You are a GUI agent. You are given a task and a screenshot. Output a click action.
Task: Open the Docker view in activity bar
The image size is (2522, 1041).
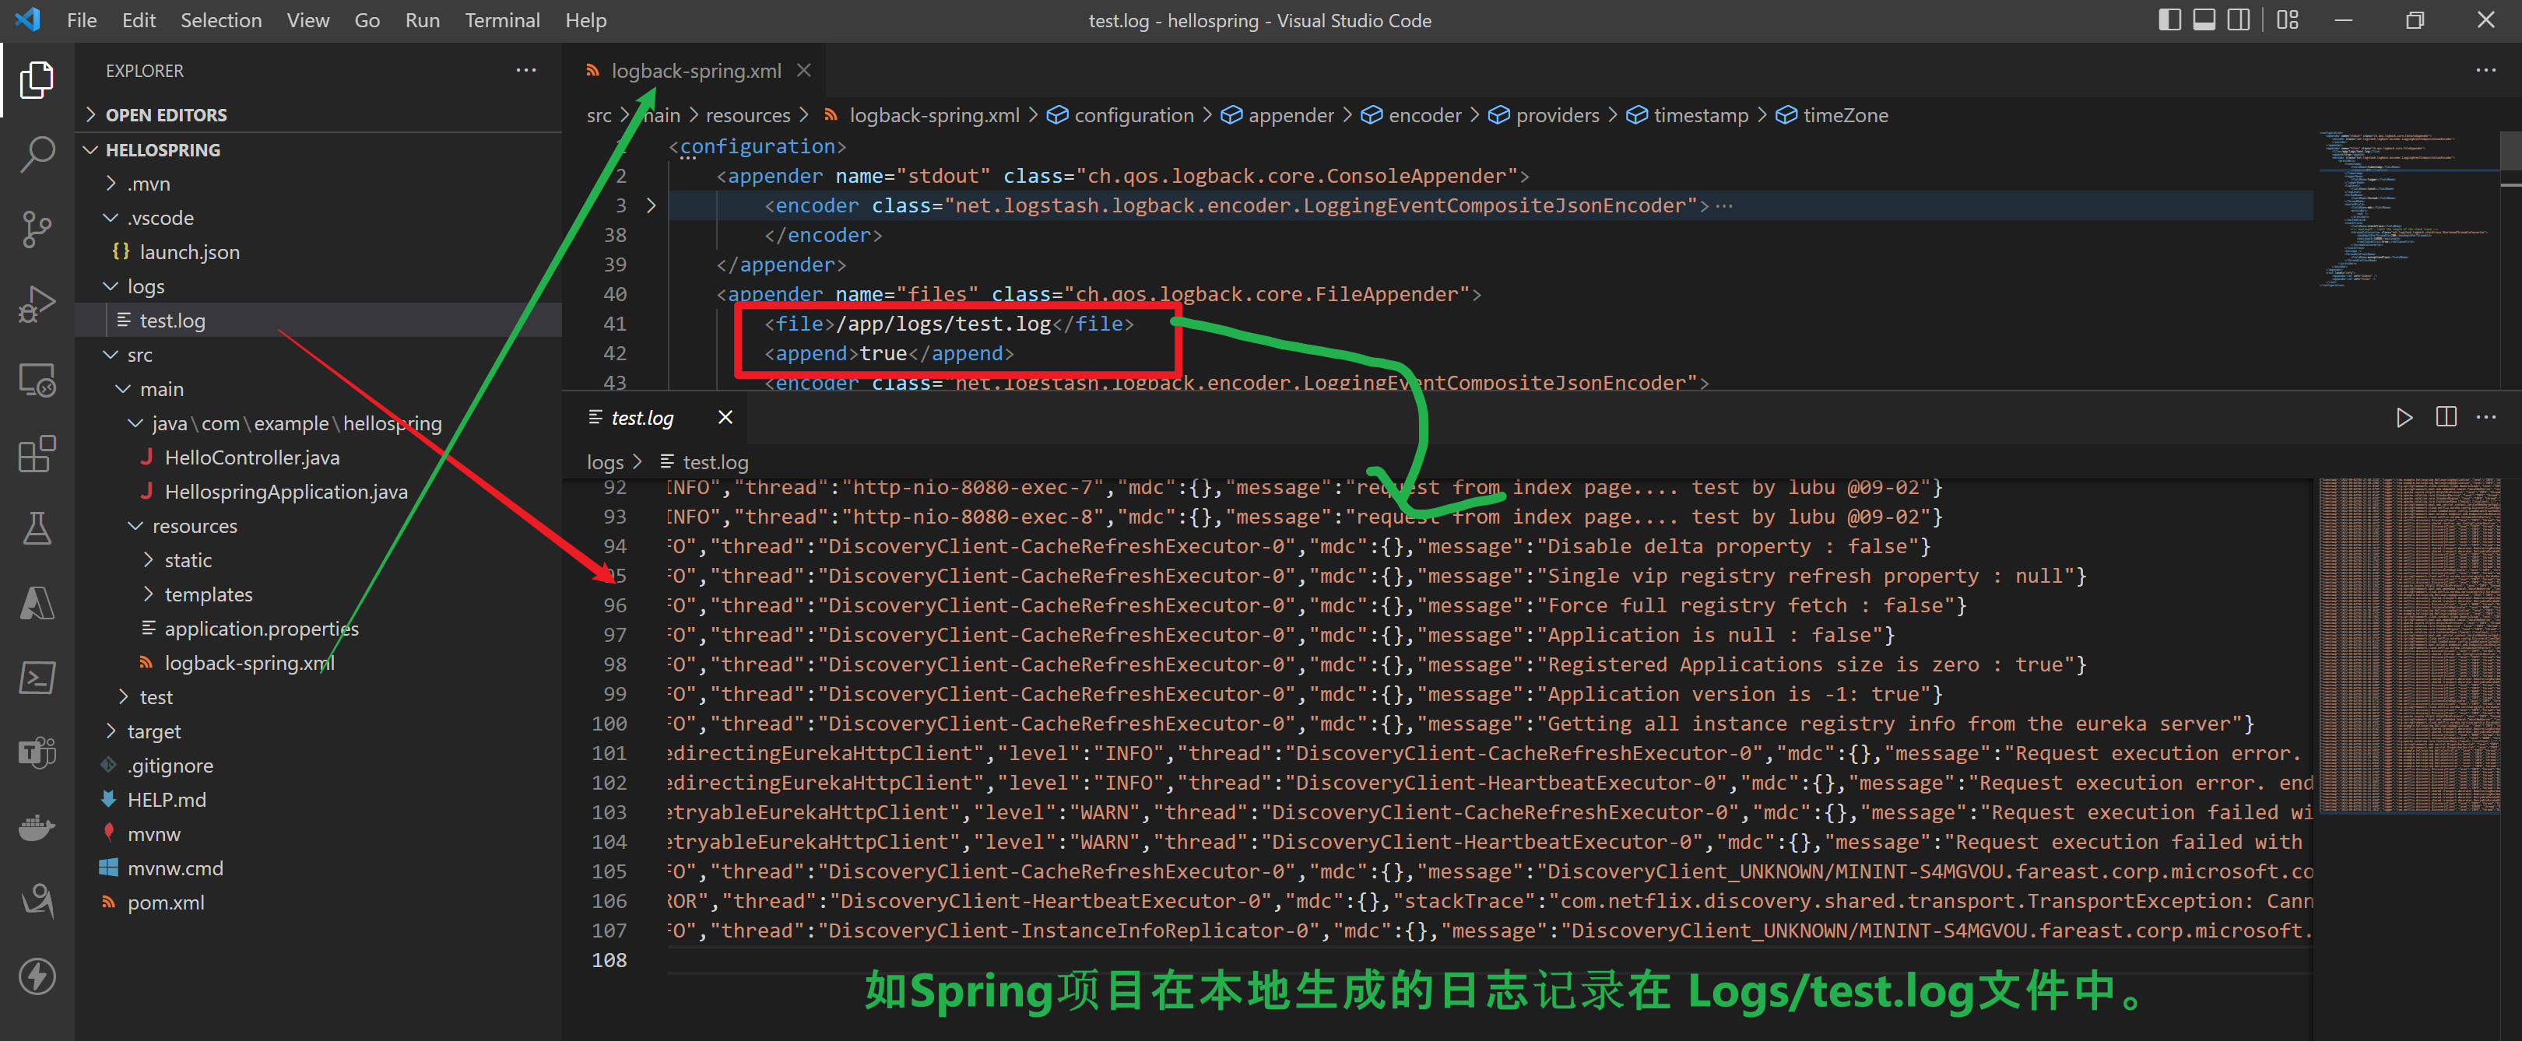pyautogui.click(x=37, y=827)
